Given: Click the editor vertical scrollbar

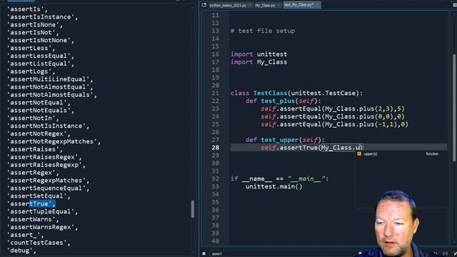Looking at the screenshot, I should 454,107.
